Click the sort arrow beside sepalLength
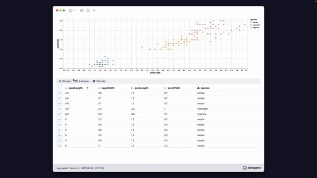This screenshot has width=317, height=178. coord(88,88)
